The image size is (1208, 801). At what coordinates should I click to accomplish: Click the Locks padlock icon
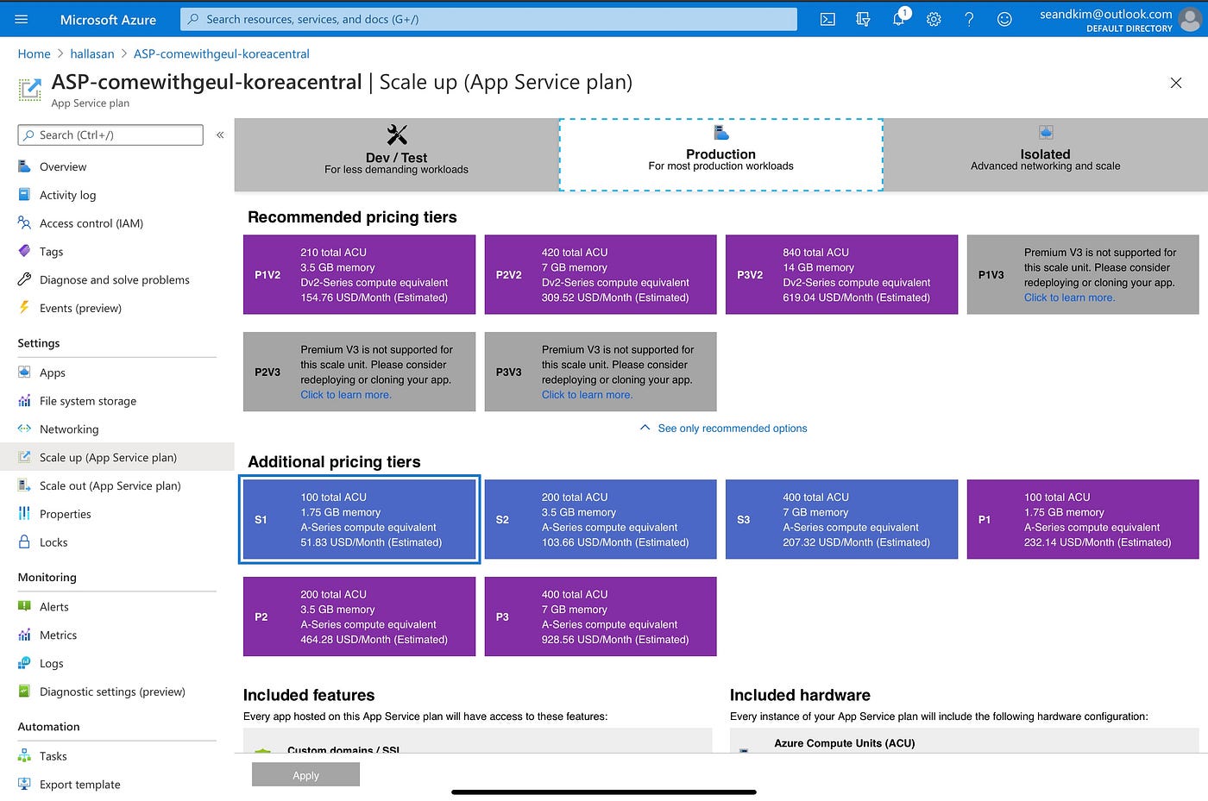[x=24, y=541]
